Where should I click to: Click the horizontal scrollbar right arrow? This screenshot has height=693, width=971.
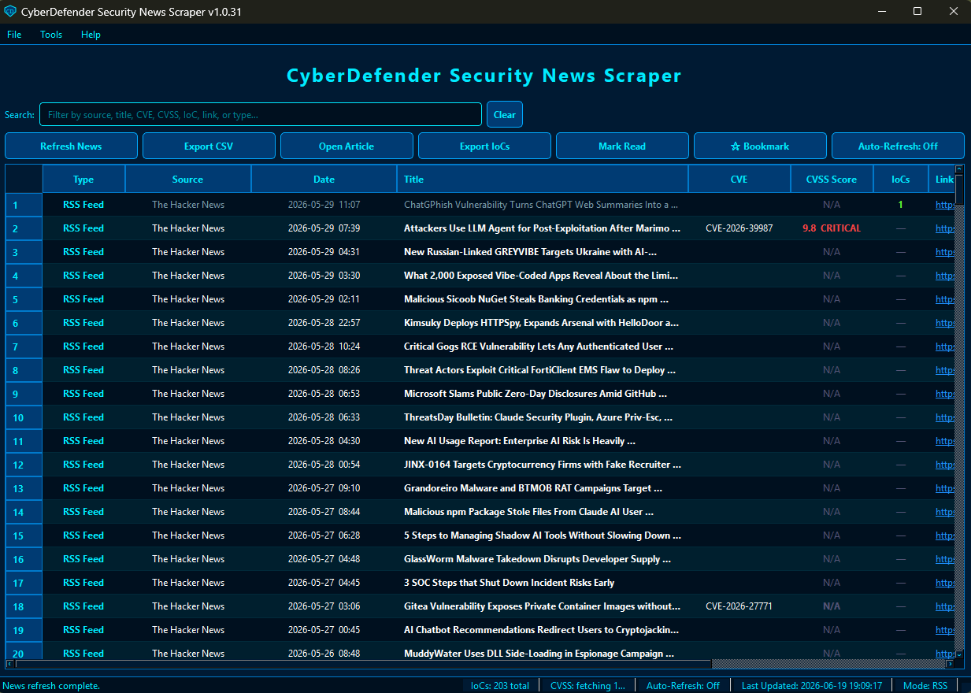tap(950, 664)
